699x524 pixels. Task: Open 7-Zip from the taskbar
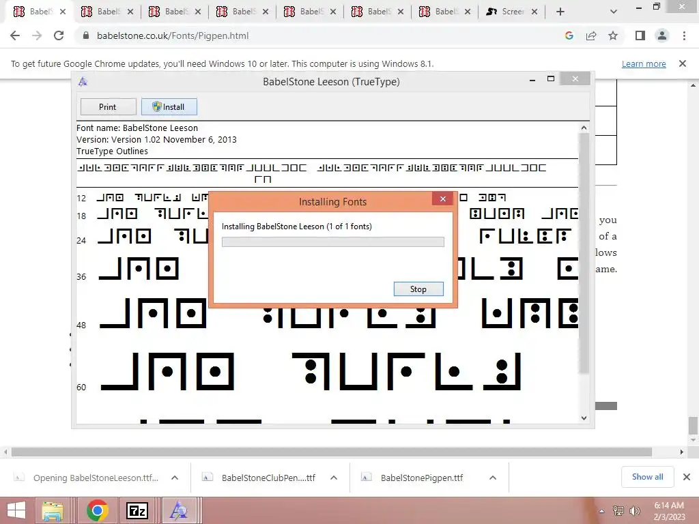pyautogui.click(x=137, y=510)
